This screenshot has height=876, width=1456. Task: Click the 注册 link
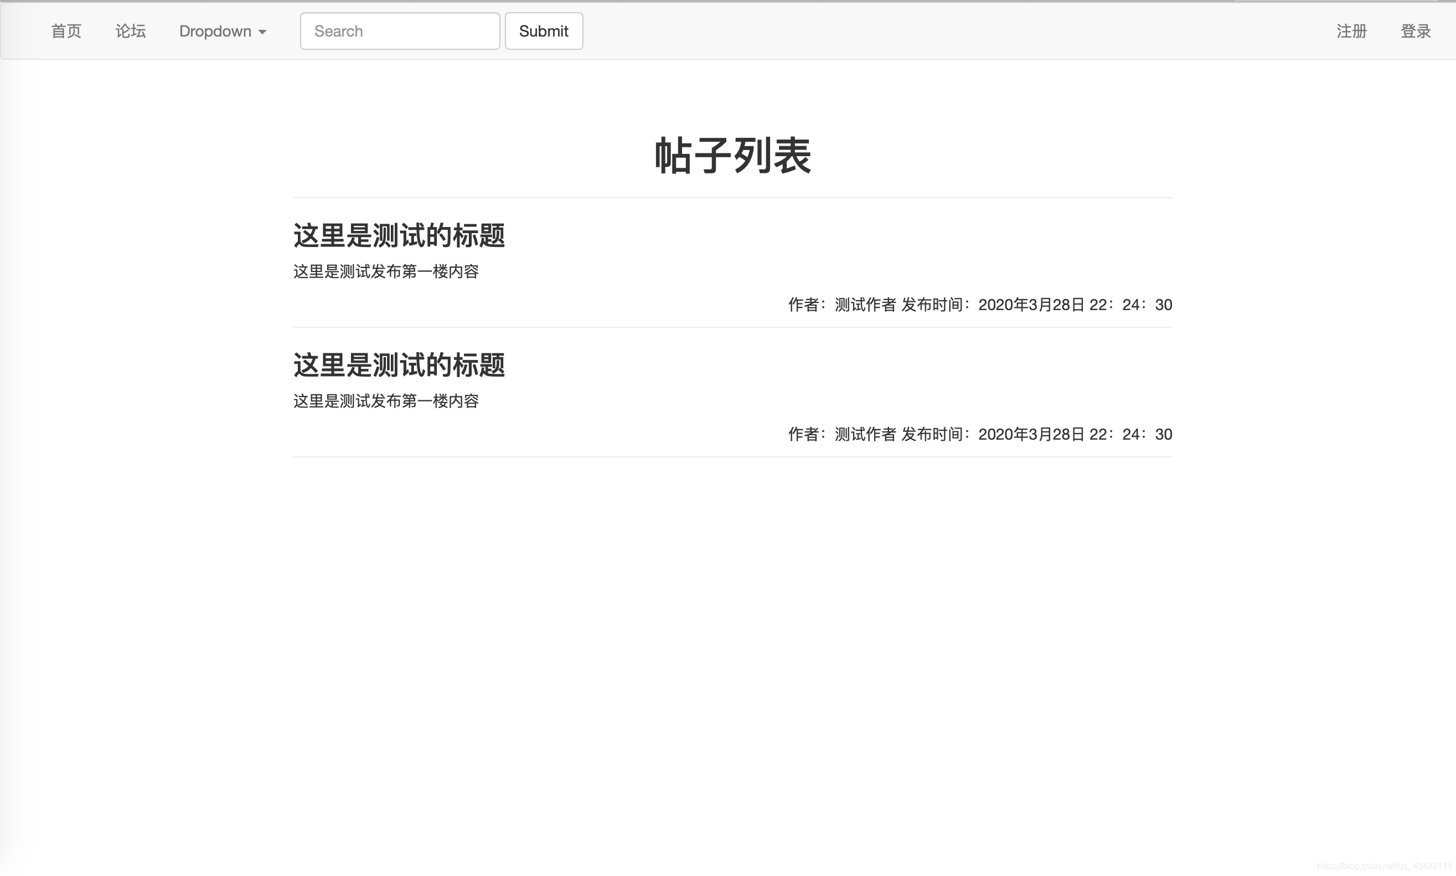(1351, 30)
